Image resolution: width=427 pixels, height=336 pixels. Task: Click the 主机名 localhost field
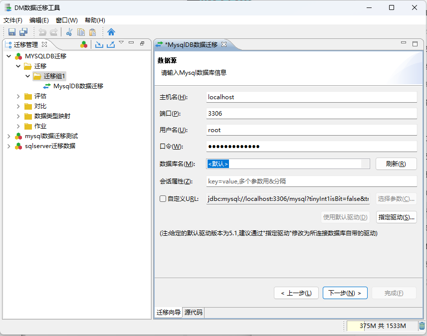point(312,97)
